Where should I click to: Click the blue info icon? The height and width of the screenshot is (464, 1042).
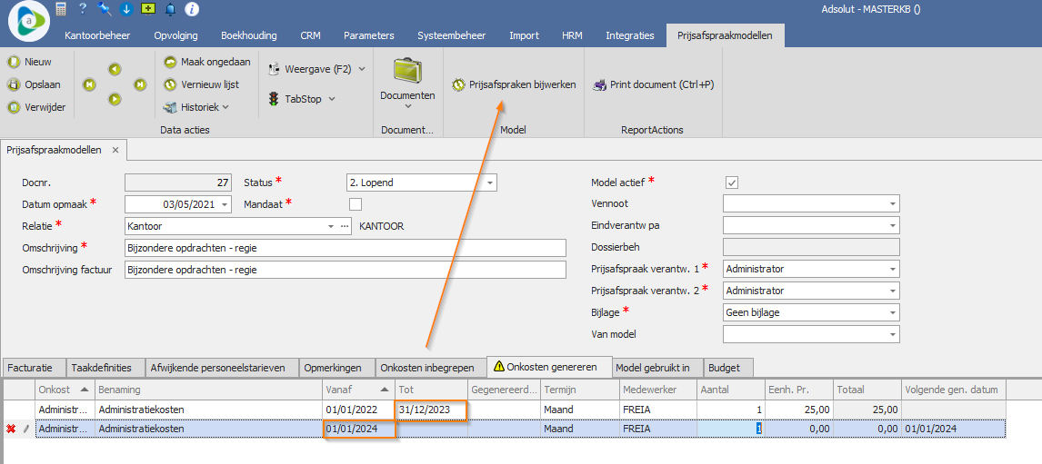(x=192, y=9)
